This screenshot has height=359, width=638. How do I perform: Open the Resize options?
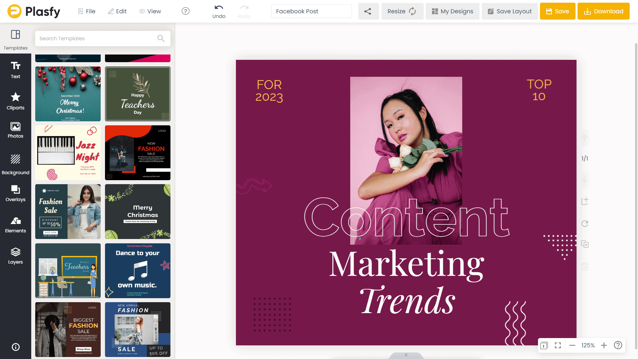[402, 11]
